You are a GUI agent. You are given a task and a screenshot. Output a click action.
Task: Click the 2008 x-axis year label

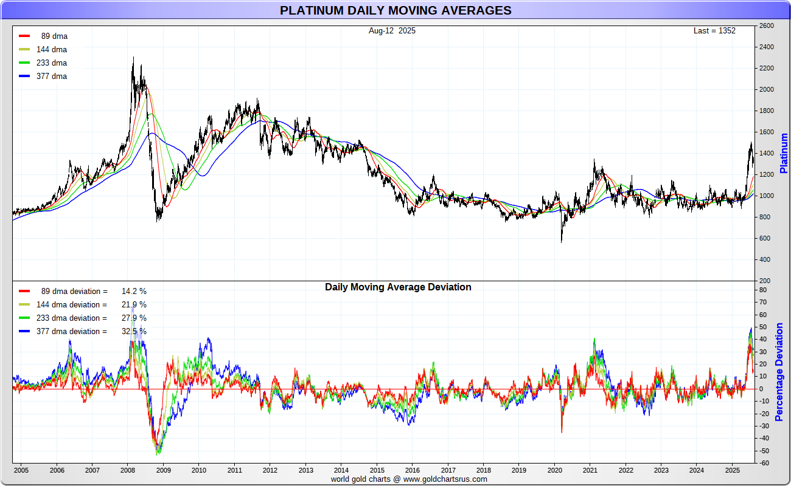coord(128,470)
